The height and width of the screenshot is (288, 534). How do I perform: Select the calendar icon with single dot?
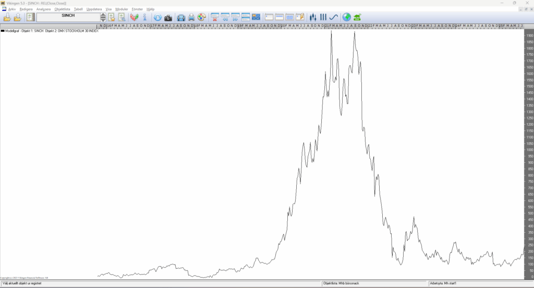(x=269, y=17)
